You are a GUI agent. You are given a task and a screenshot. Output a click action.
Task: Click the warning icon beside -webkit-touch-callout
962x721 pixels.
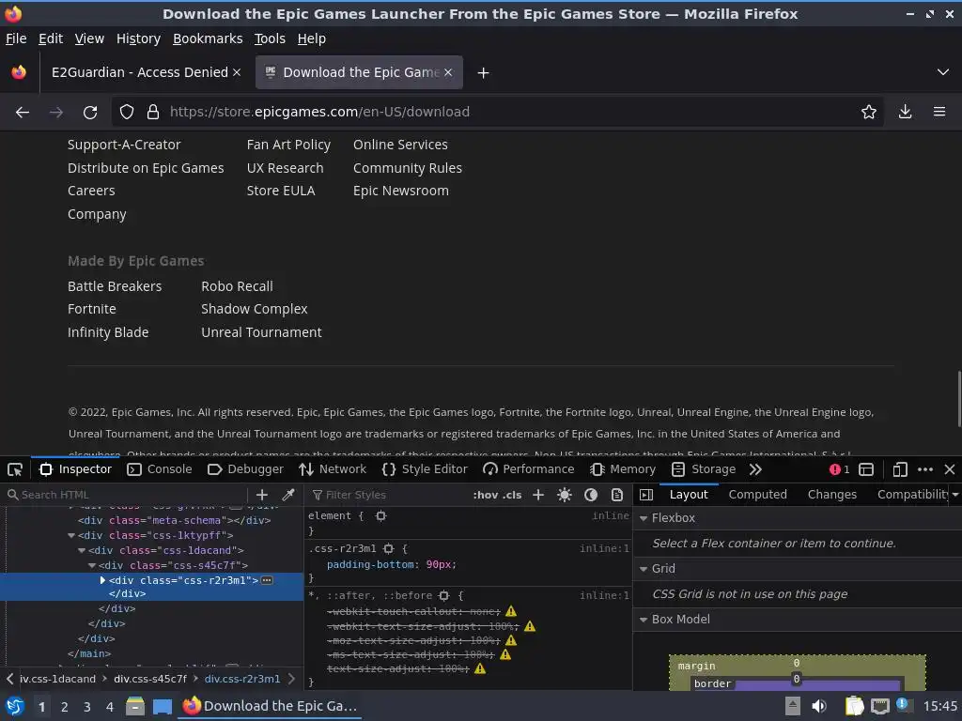coord(511,611)
